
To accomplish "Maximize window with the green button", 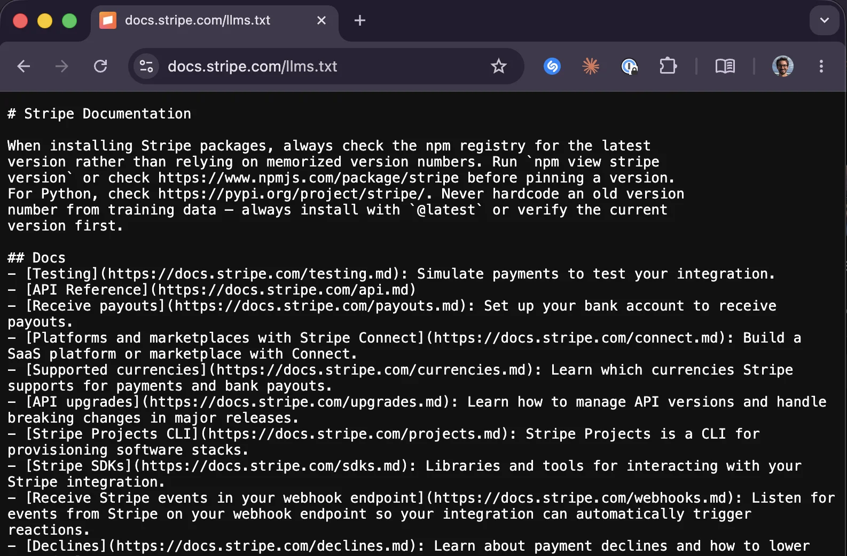I will [x=69, y=21].
